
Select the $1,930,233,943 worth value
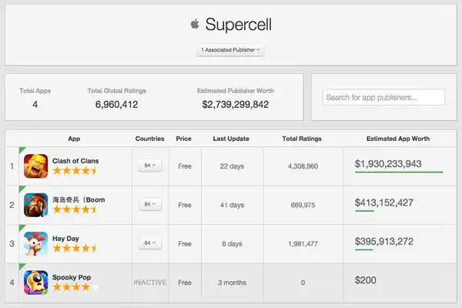[388, 163]
